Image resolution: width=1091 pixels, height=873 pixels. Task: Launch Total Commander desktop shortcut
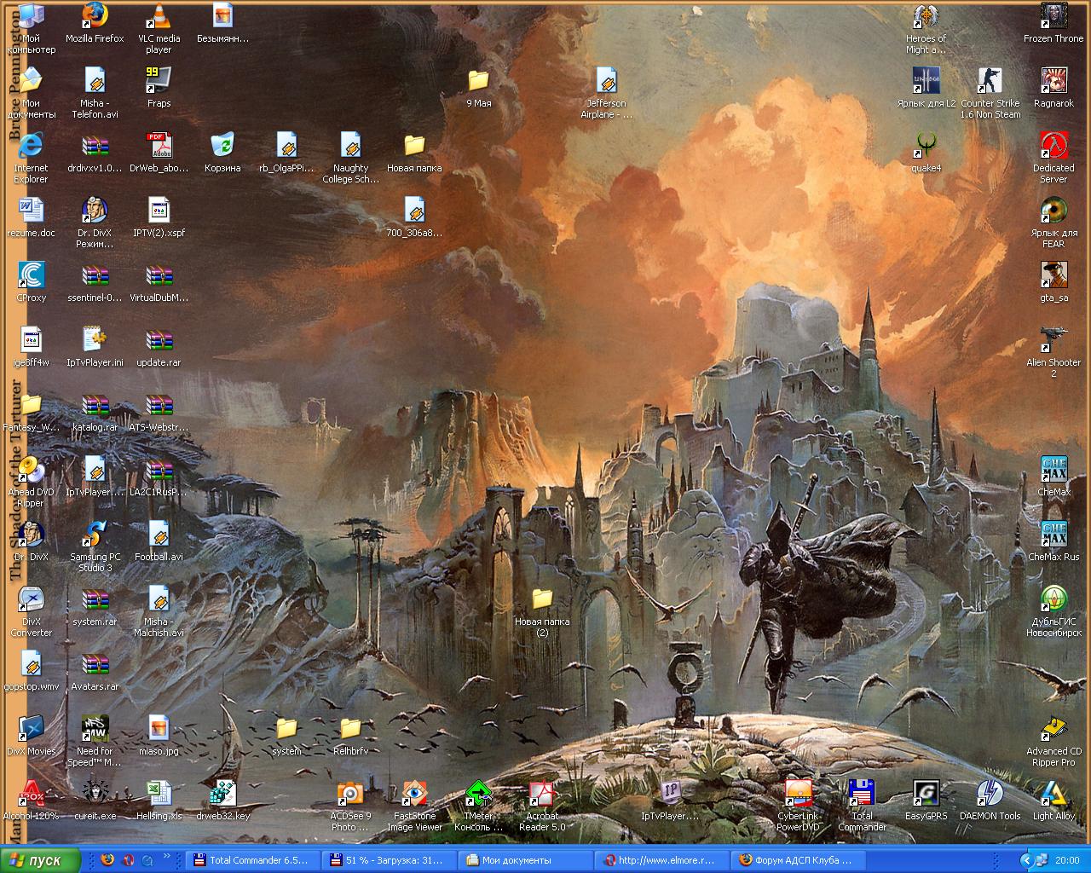[x=862, y=795]
